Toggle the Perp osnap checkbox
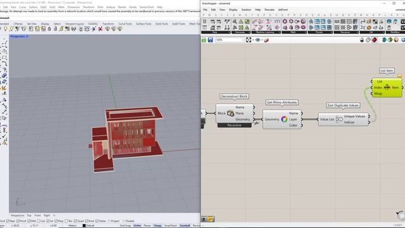The image size is (405, 228). click(x=56, y=221)
